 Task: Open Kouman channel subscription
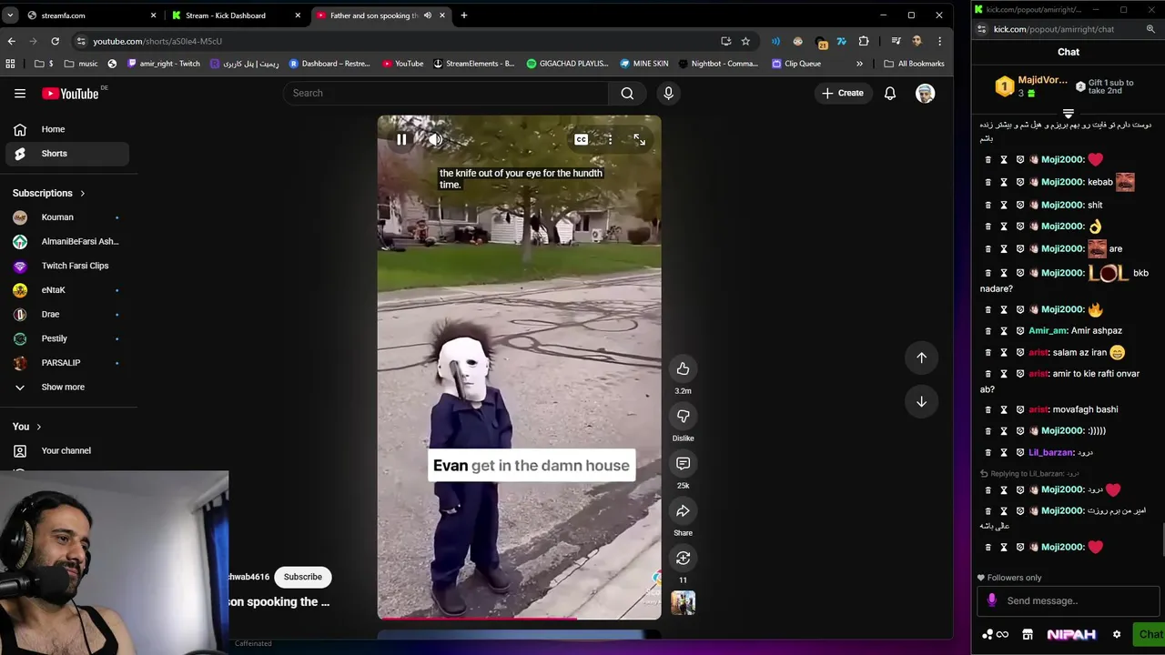(67, 217)
